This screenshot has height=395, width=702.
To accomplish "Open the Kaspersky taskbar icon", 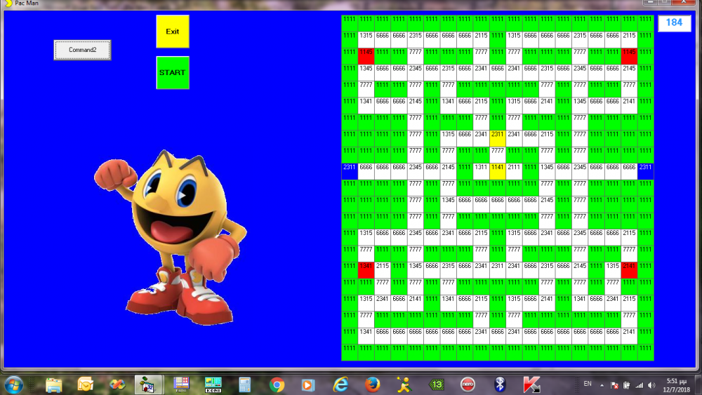I will [x=531, y=384].
